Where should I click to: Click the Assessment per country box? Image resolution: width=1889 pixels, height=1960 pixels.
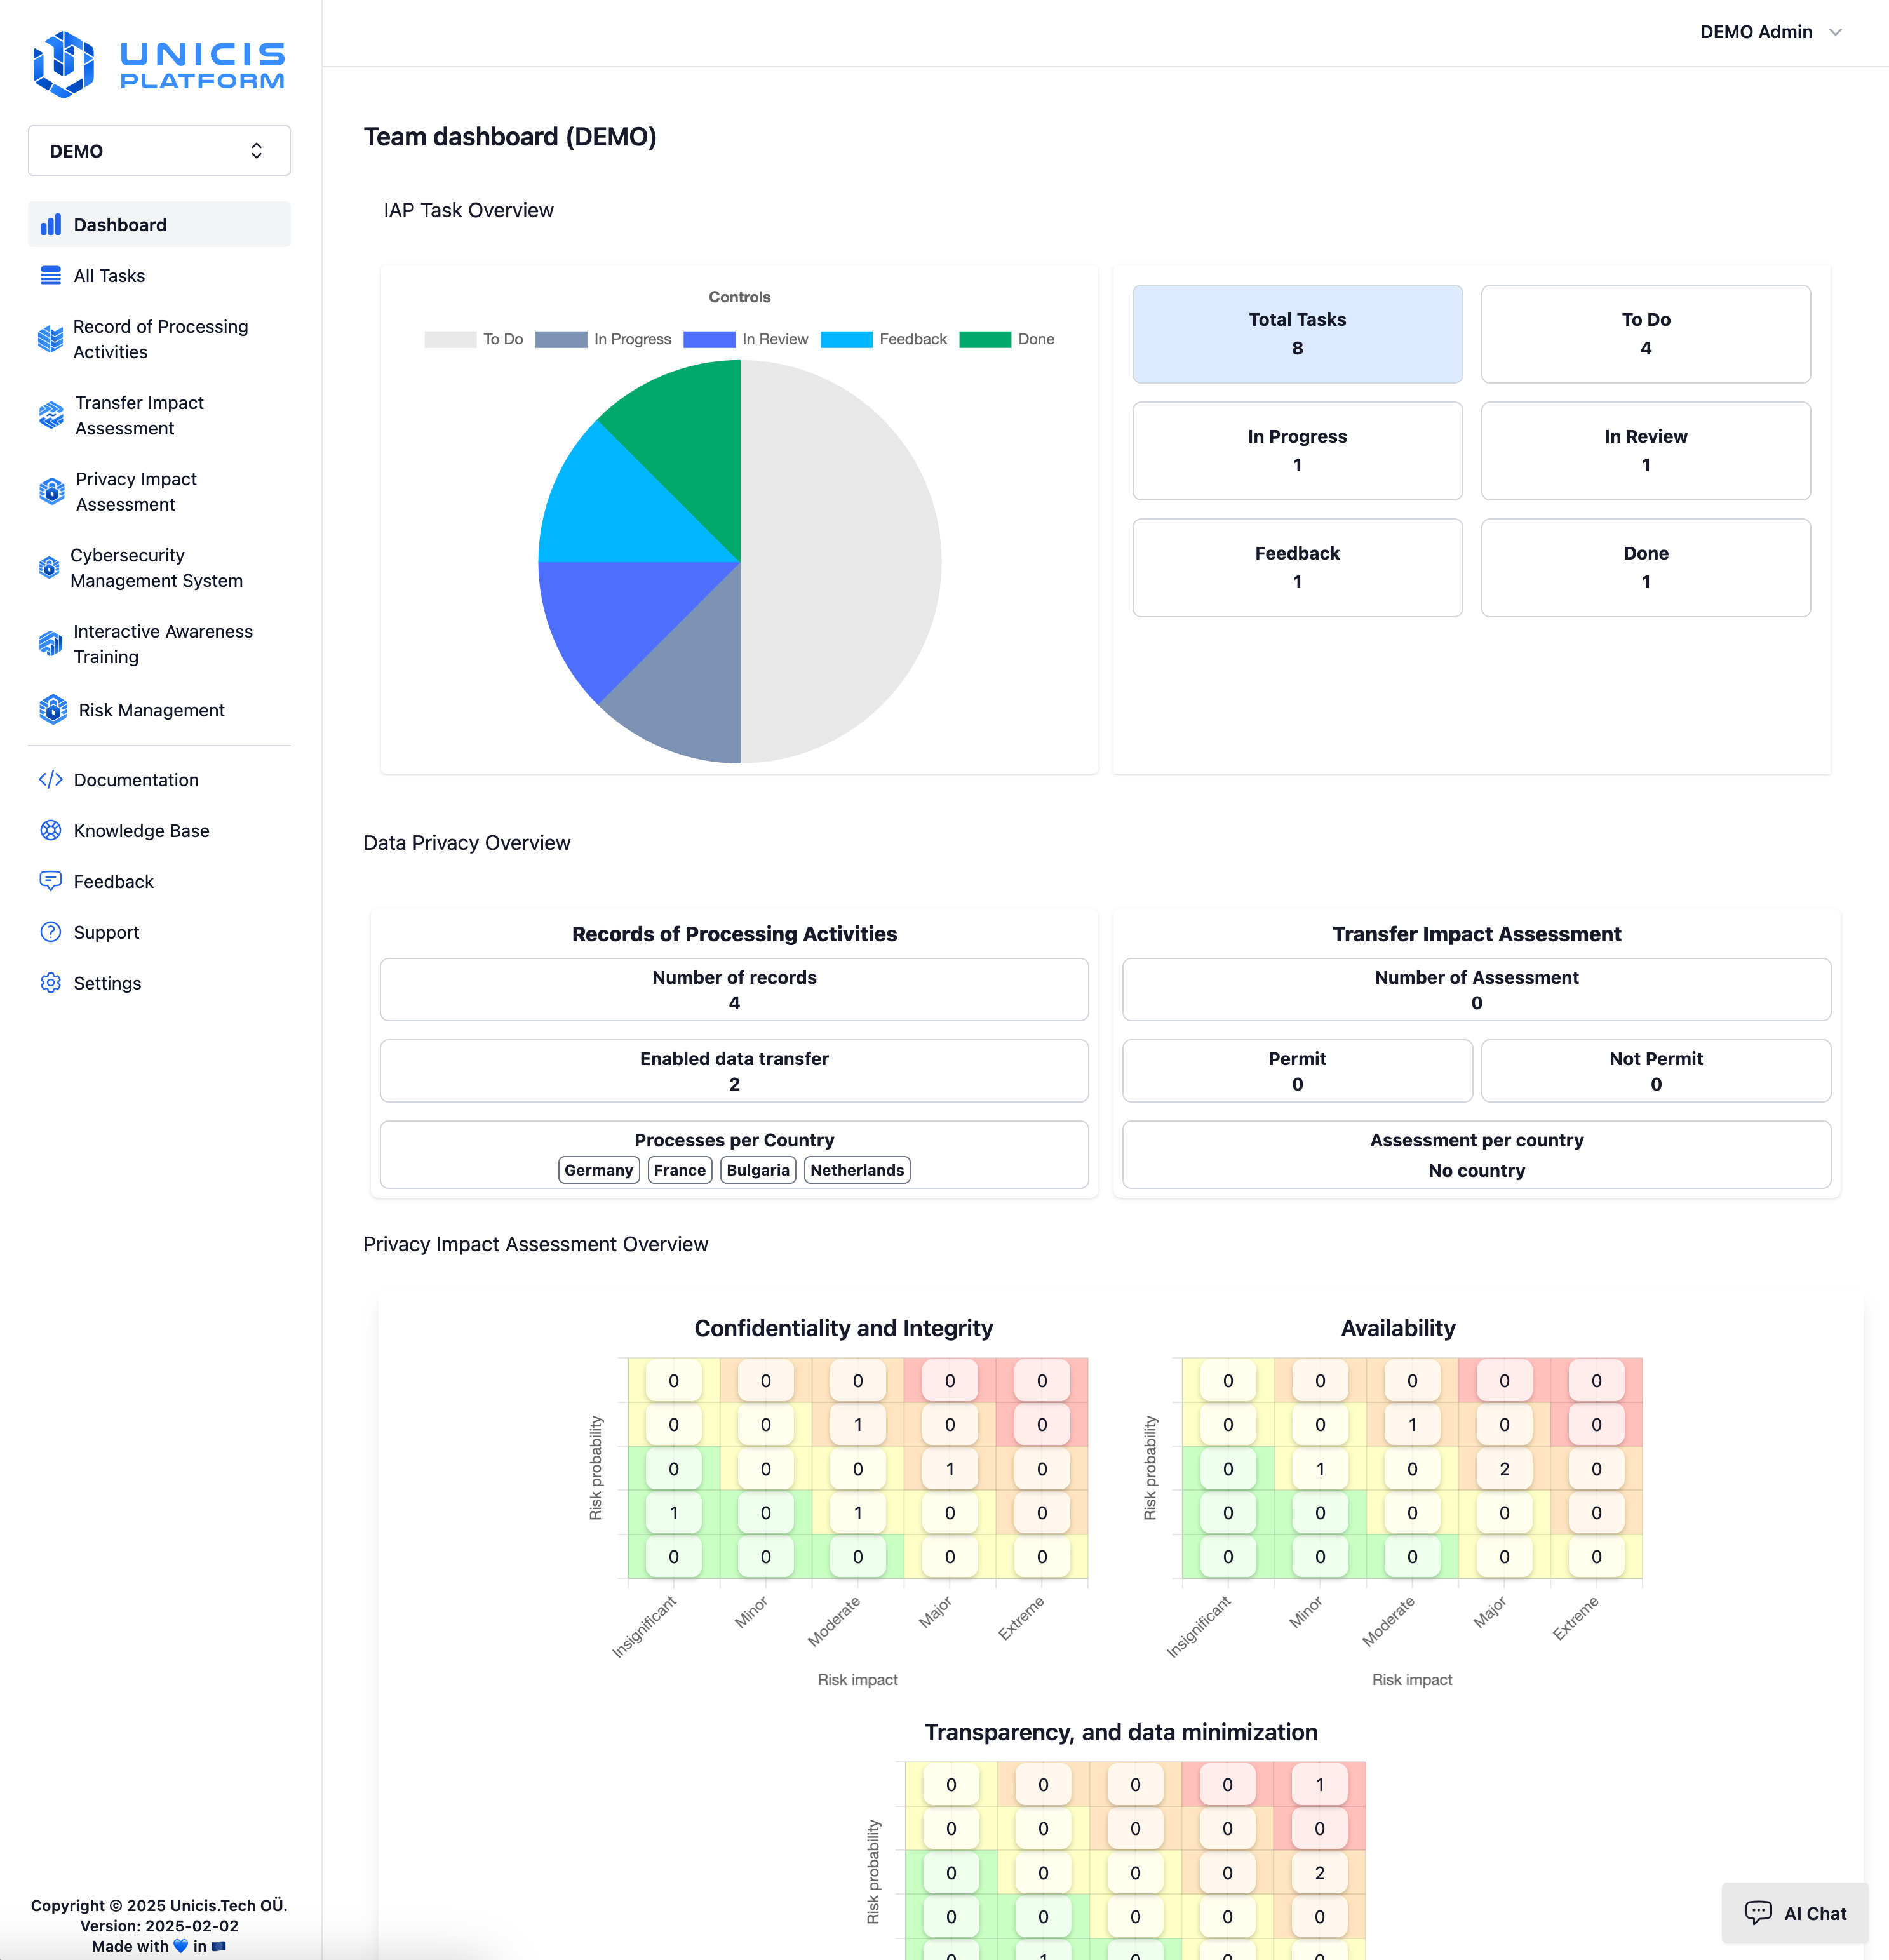click(1476, 1155)
